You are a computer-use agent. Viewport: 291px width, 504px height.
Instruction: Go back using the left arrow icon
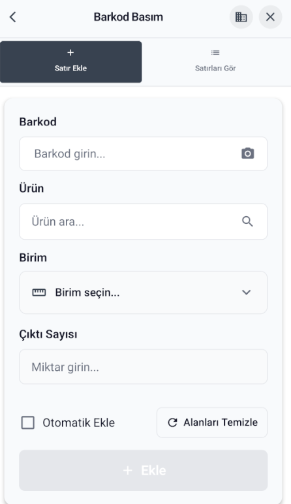click(13, 17)
